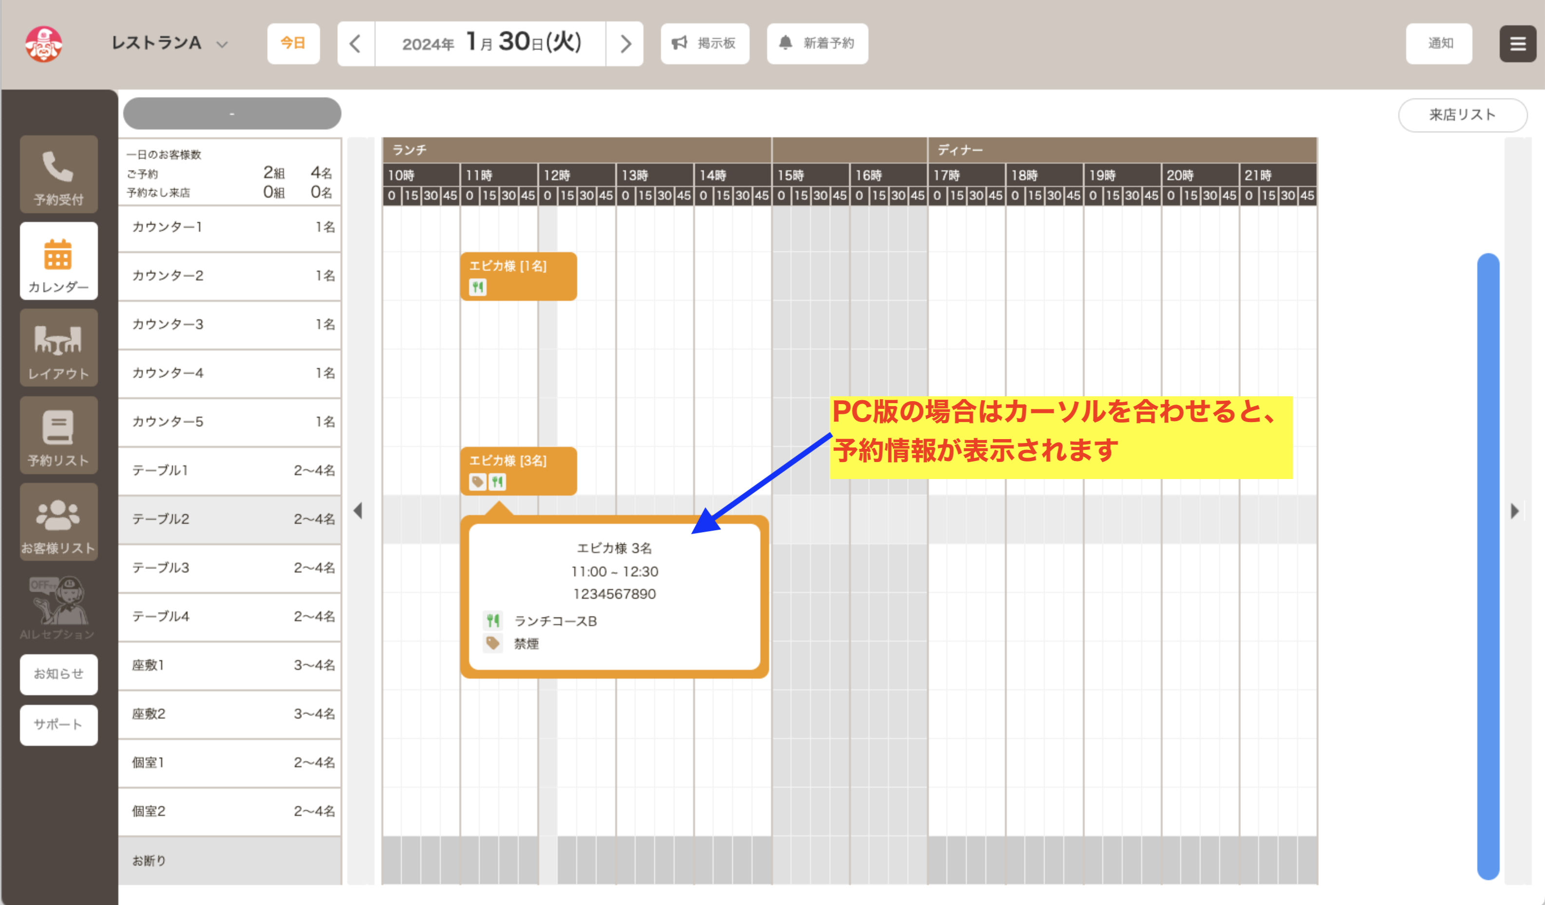Screen dimensions: 1545x905
Task: Select the 座敷2 row
Action: click(230, 714)
